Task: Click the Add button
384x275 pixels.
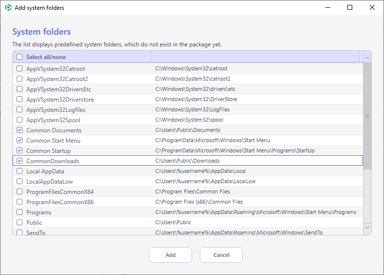Action: pos(171,255)
